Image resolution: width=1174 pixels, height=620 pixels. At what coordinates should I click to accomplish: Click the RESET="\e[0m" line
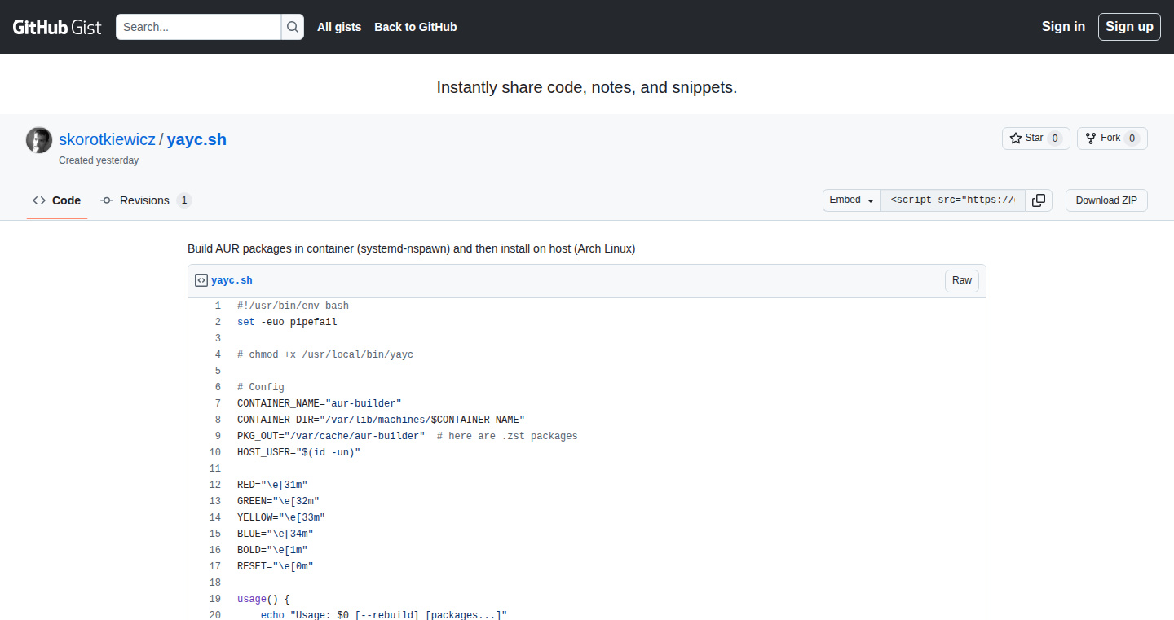click(276, 566)
